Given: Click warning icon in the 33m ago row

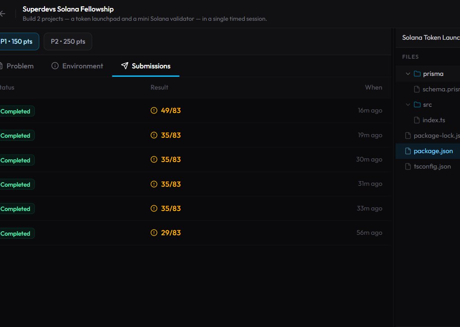Looking at the screenshot, I should pos(154,208).
